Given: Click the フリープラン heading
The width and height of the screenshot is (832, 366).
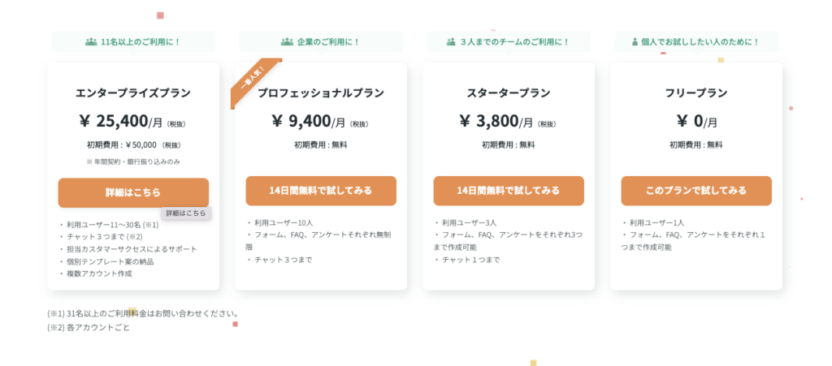Looking at the screenshot, I should (696, 93).
